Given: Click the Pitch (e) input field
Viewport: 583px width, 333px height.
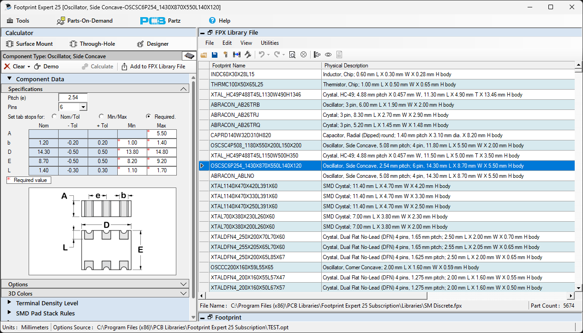Looking at the screenshot, I should click(73, 98).
